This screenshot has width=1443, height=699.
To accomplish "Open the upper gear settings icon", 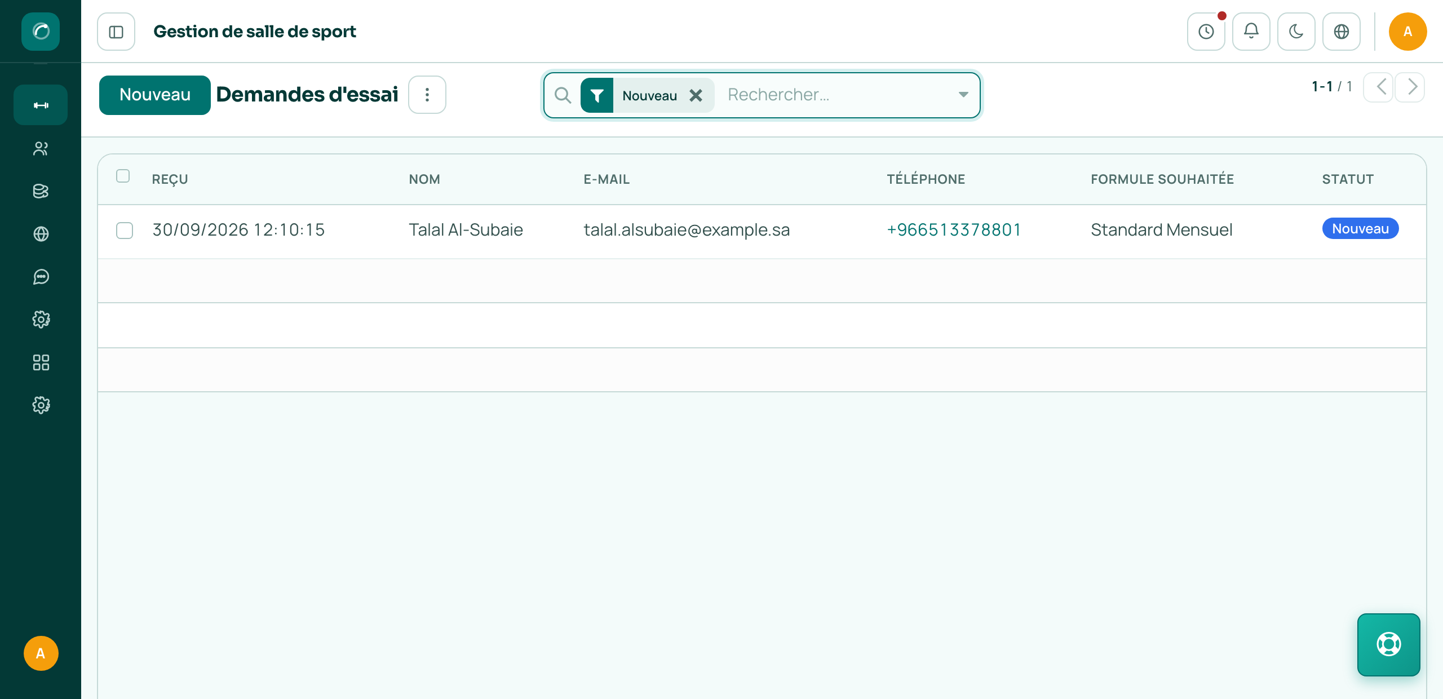I will coord(41,320).
